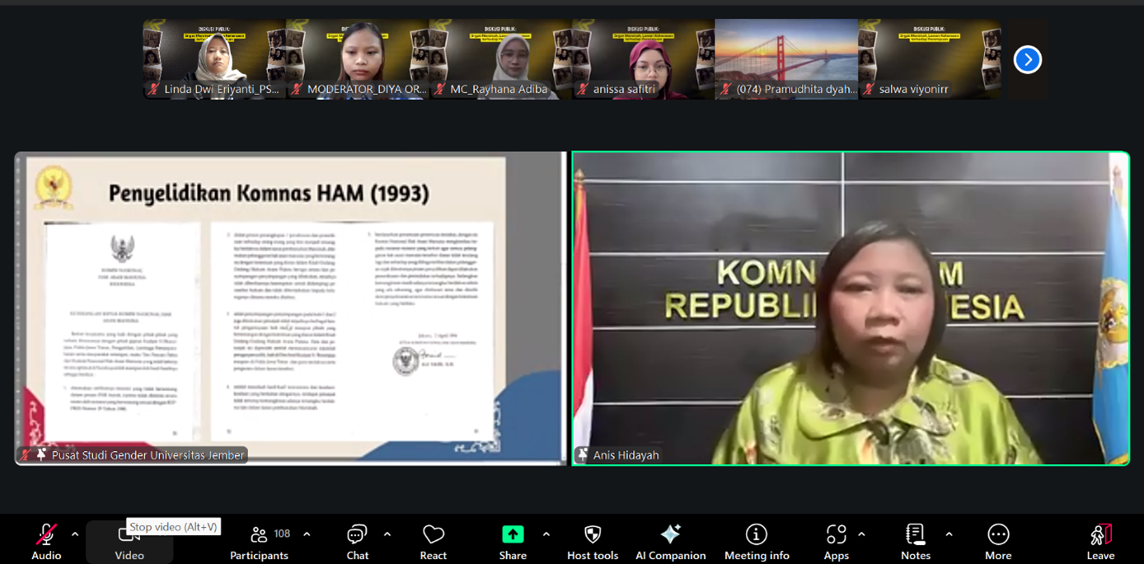1144x564 pixels.
Task: Expand the Participants options chevron
Action: click(307, 534)
